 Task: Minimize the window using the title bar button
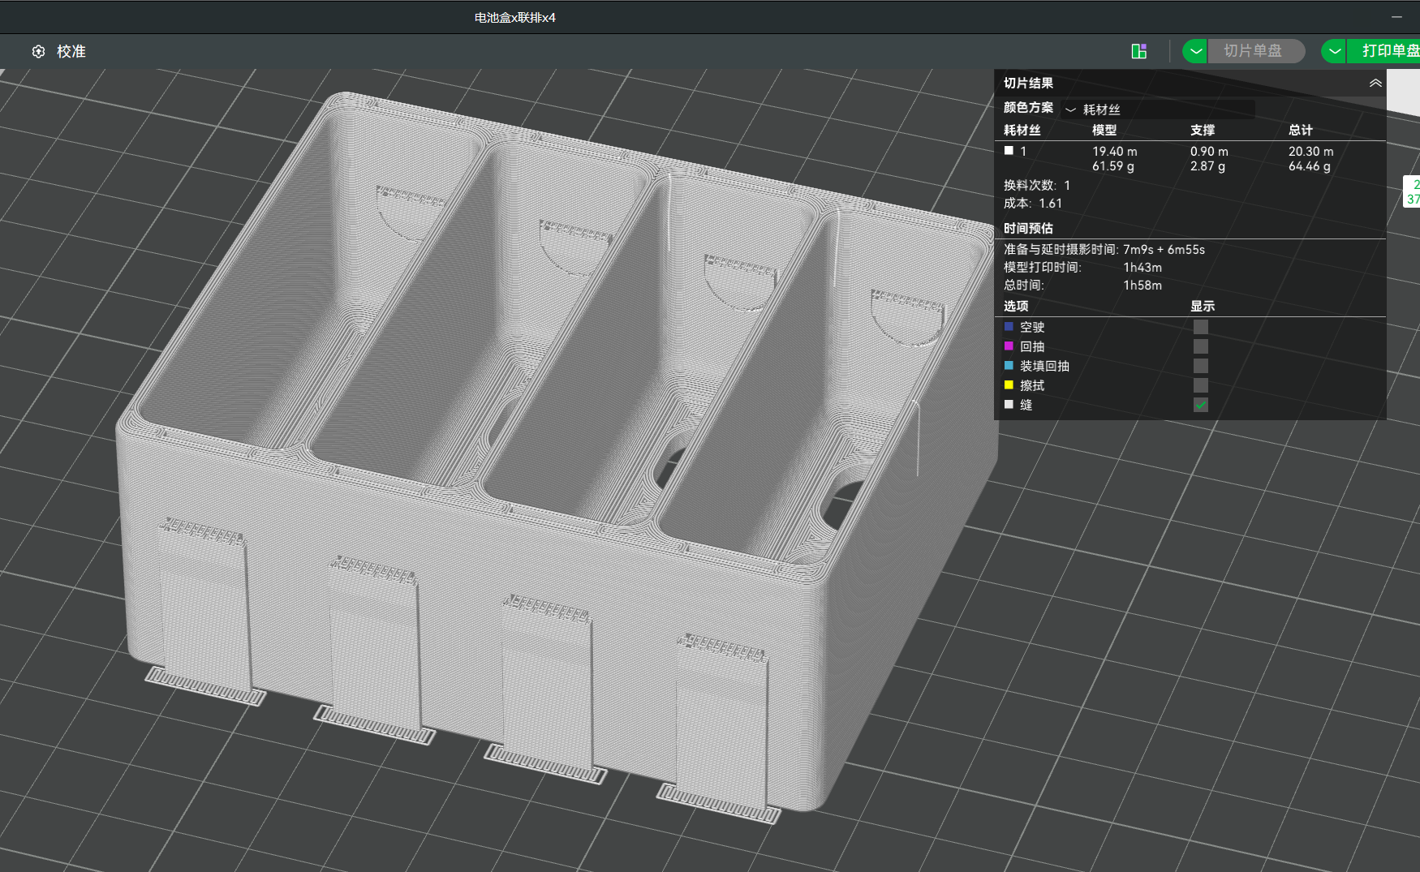(1396, 17)
